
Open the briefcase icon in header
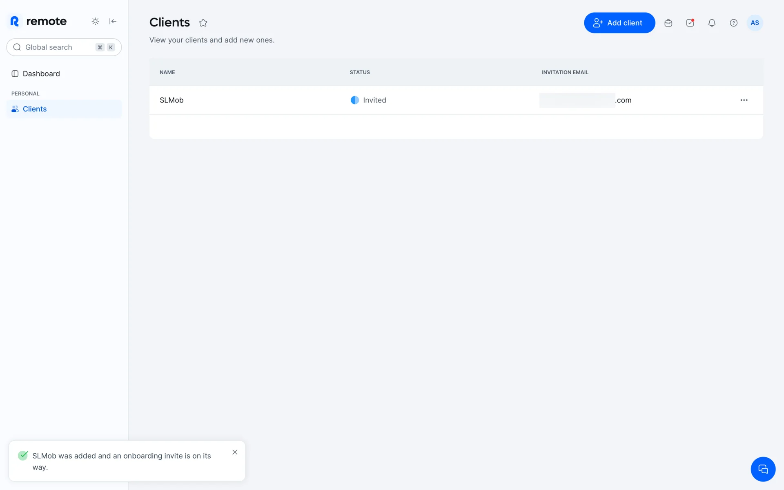tap(668, 23)
